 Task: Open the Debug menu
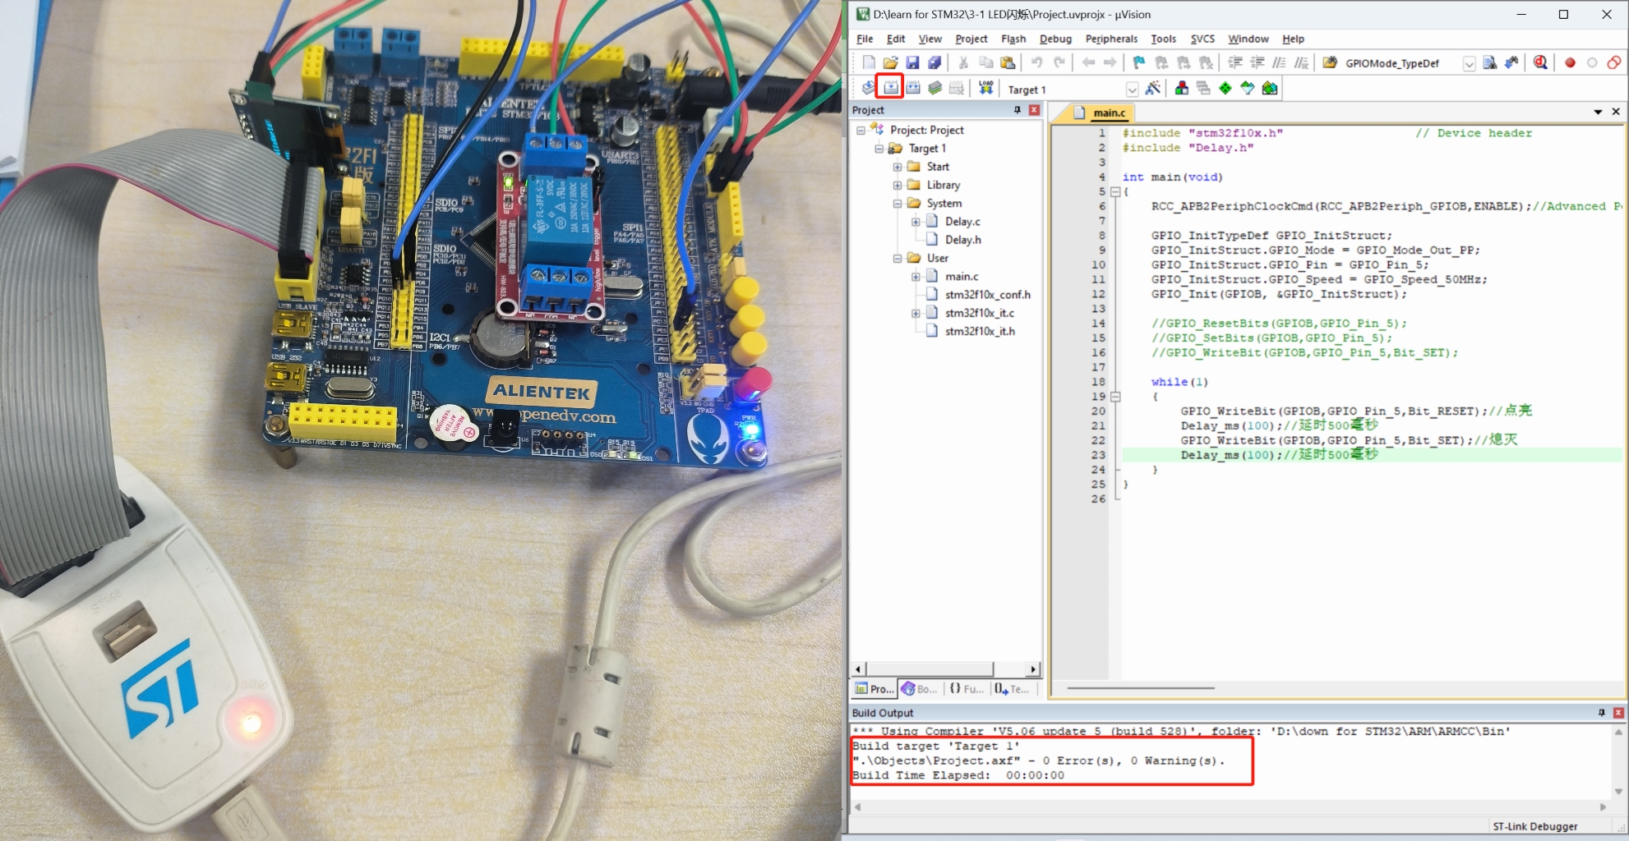(x=1055, y=39)
